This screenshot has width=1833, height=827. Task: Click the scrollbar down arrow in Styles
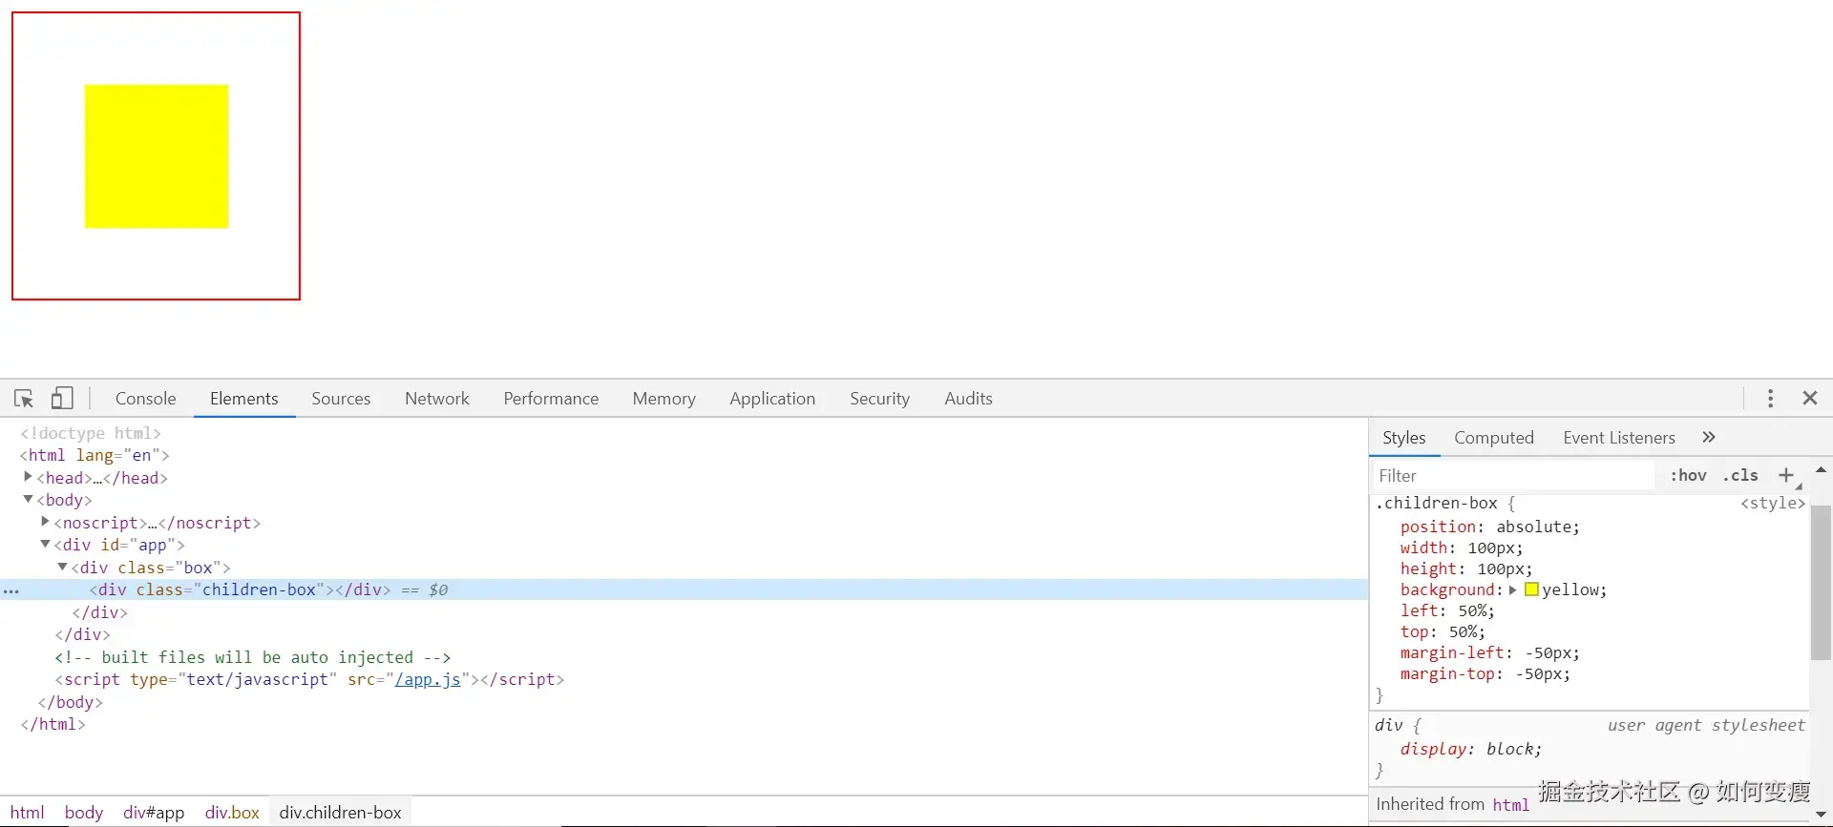point(1821,816)
